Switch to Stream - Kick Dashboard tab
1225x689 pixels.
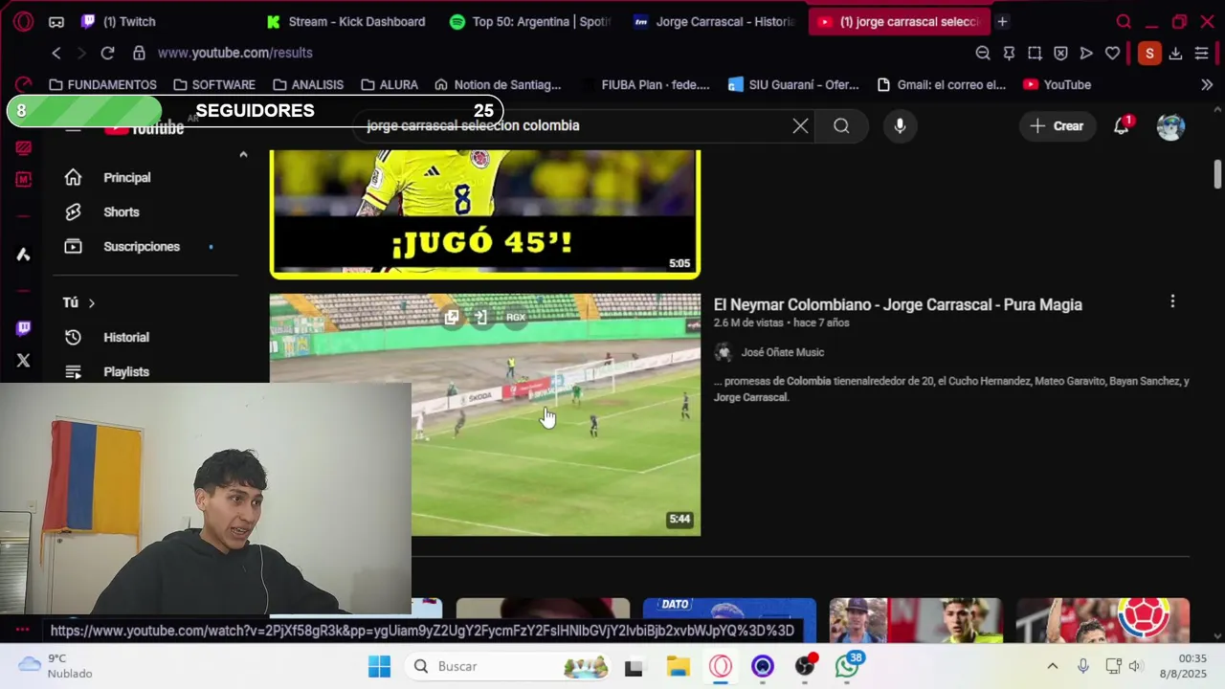[346, 21]
